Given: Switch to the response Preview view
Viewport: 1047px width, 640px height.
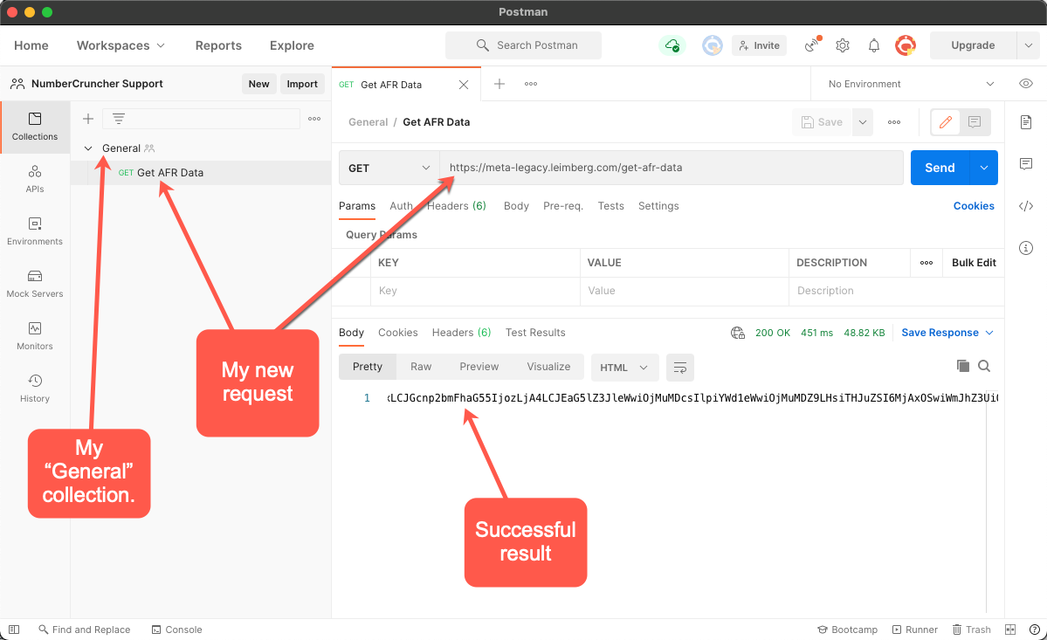Looking at the screenshot, I should point(479,367).
